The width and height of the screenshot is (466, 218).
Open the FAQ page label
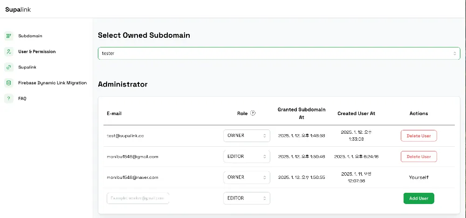pyautogui.click(x=22, y=99)
